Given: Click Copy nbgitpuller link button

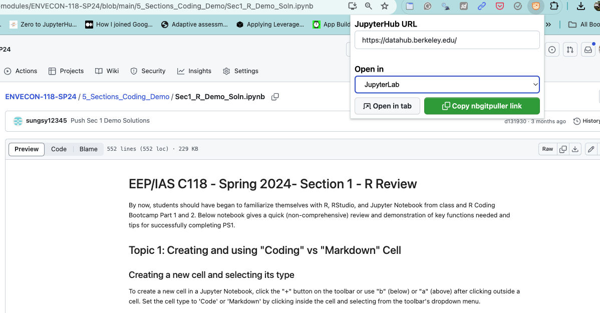Looking at the screenshot, I should click(x=482, y=106).
